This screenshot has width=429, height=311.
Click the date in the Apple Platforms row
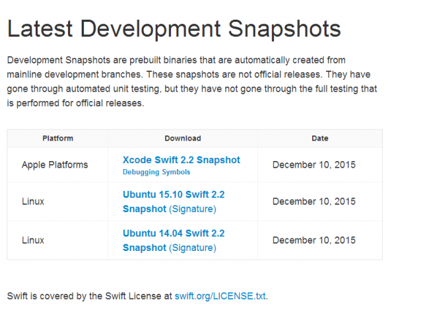click(314, 165)
